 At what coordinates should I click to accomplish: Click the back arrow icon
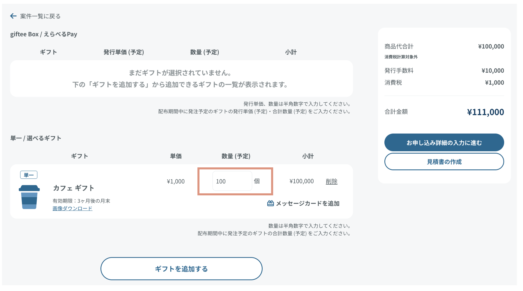click(x=13, y=16)
